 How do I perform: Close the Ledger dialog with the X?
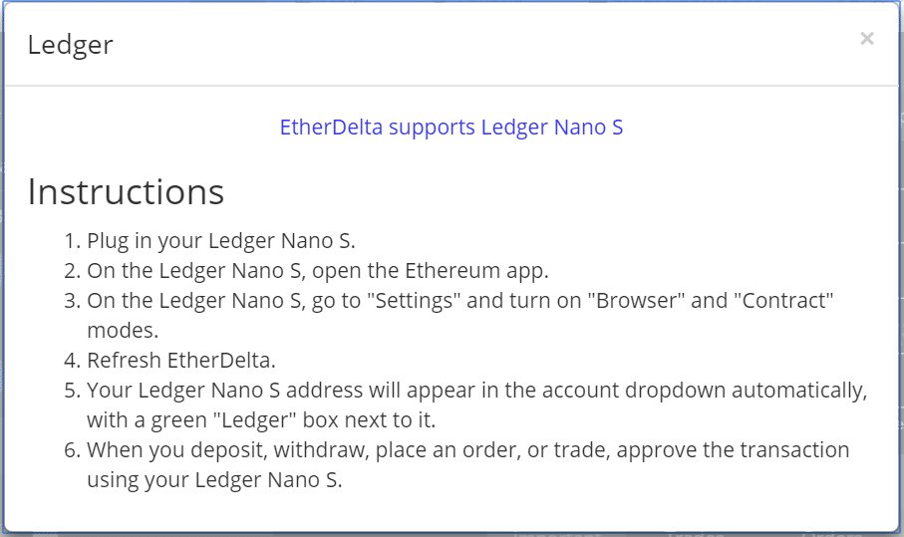click(x=867, y=39)
